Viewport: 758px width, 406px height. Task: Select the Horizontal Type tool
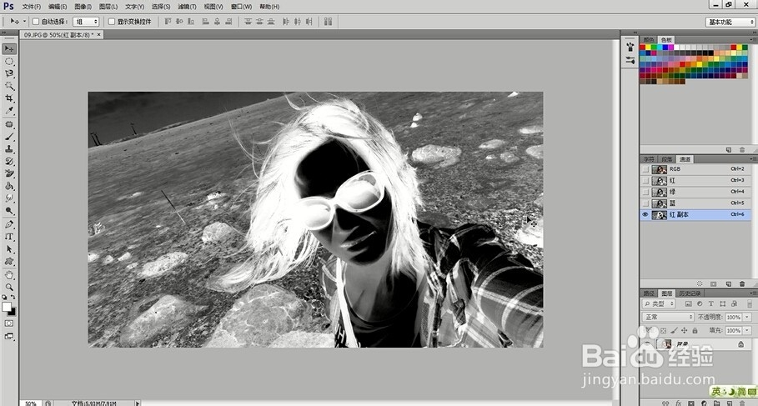click(9, 237)
